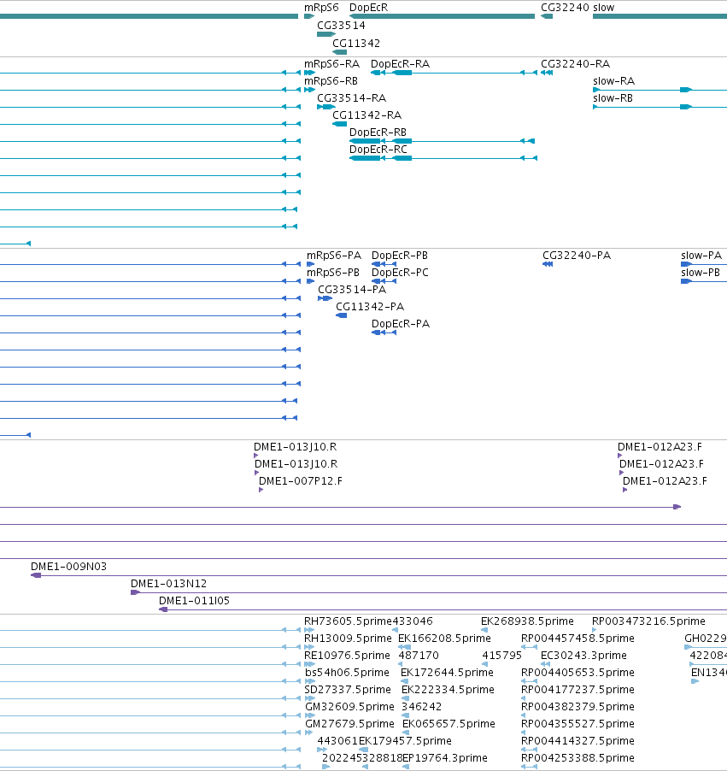727x771 pixels.
Task: Select transcript mRpS6-RB
Action: pos(331,81)
